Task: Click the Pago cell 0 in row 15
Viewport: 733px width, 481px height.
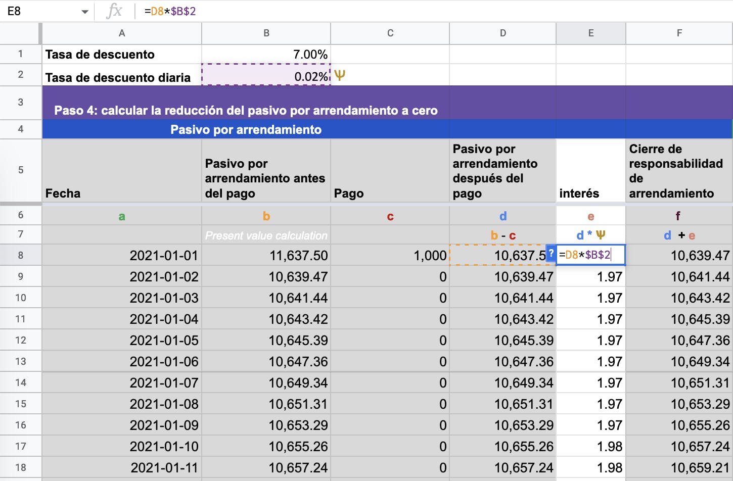Action: coord(390,404)
